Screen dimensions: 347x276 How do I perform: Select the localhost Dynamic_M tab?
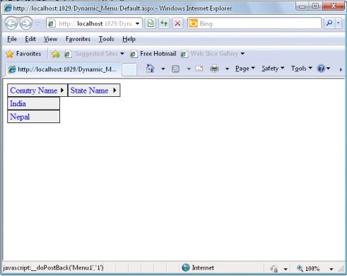63,69
